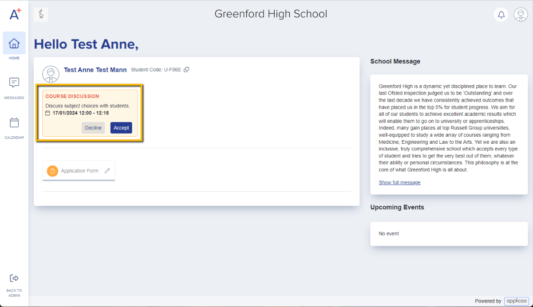This screenshot has width=533, height=307.
Task: Open the user profile avatar menu
Action: tap(521, 15)
